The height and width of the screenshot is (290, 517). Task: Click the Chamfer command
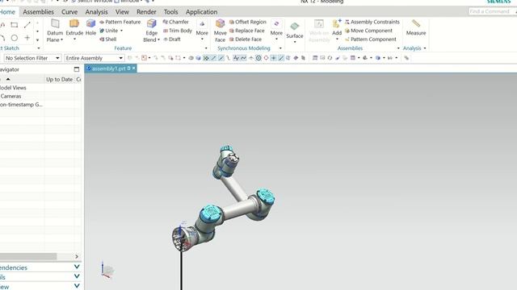[x=176, y=22]
